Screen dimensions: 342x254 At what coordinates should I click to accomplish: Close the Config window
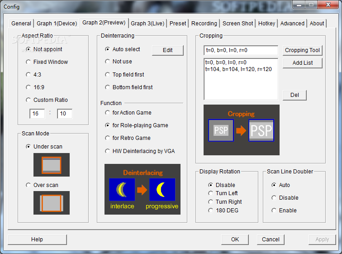(328, 5)
